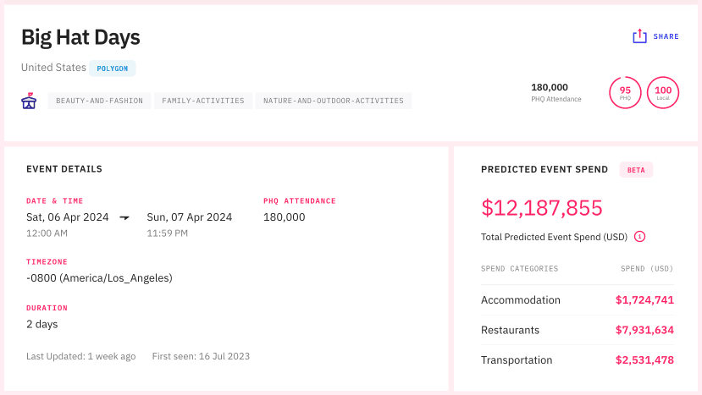The width and height of the screenshot is (702, 395).
Task: Click the BETA badge
Action: (636, 170)
